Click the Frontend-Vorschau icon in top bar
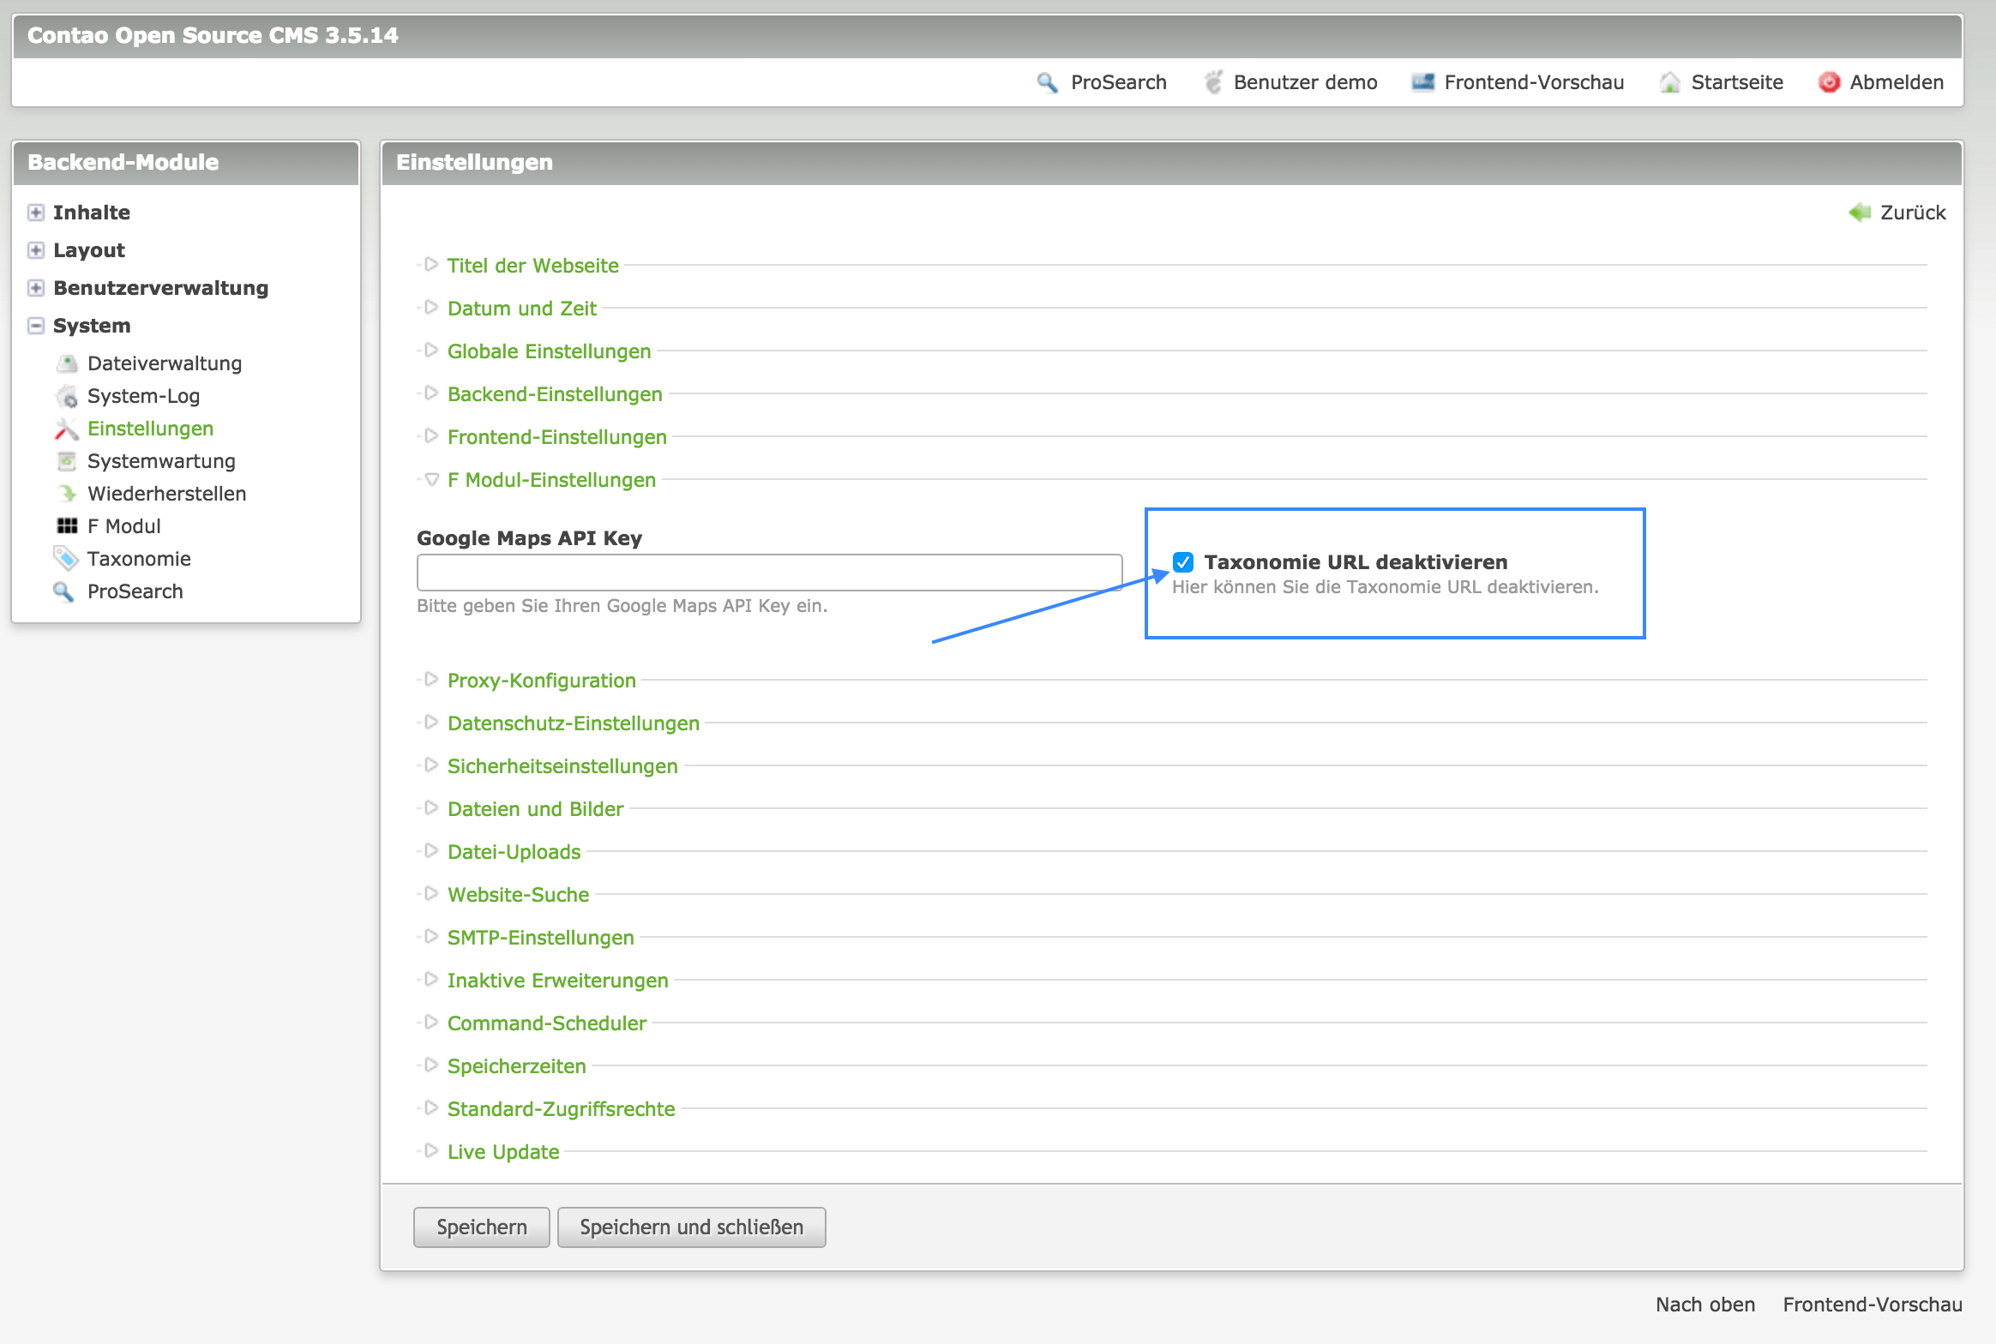This screenshot has width=1996, height=1344. pyautogui.click(x=1423, y=82)
